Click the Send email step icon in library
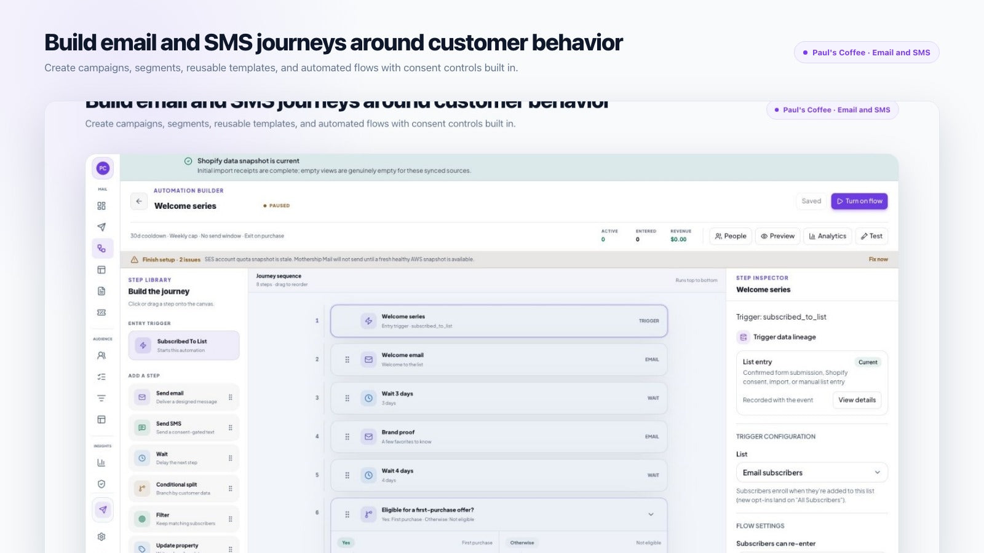 click(x=142, y=397)
